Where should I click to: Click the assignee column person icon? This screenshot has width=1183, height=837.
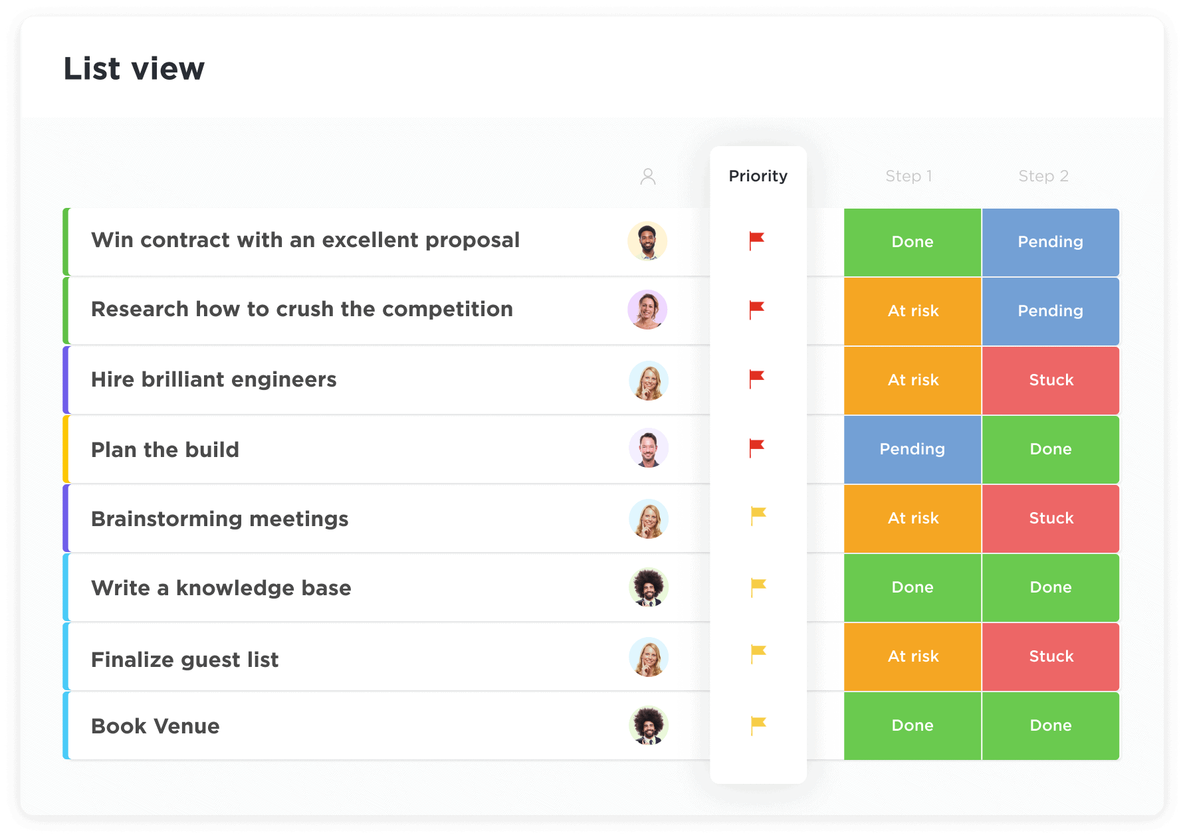coord(648,176)
